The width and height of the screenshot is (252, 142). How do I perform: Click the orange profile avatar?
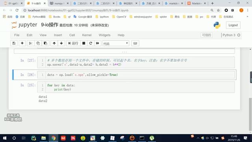(241, 10)
